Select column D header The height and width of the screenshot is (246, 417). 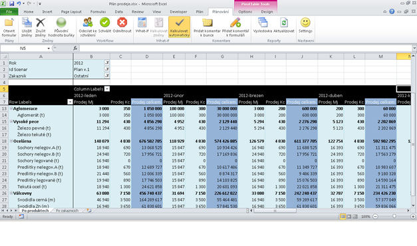(x=147, y=56)
